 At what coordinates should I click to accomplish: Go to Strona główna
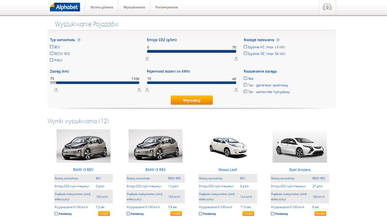[102, 7]
